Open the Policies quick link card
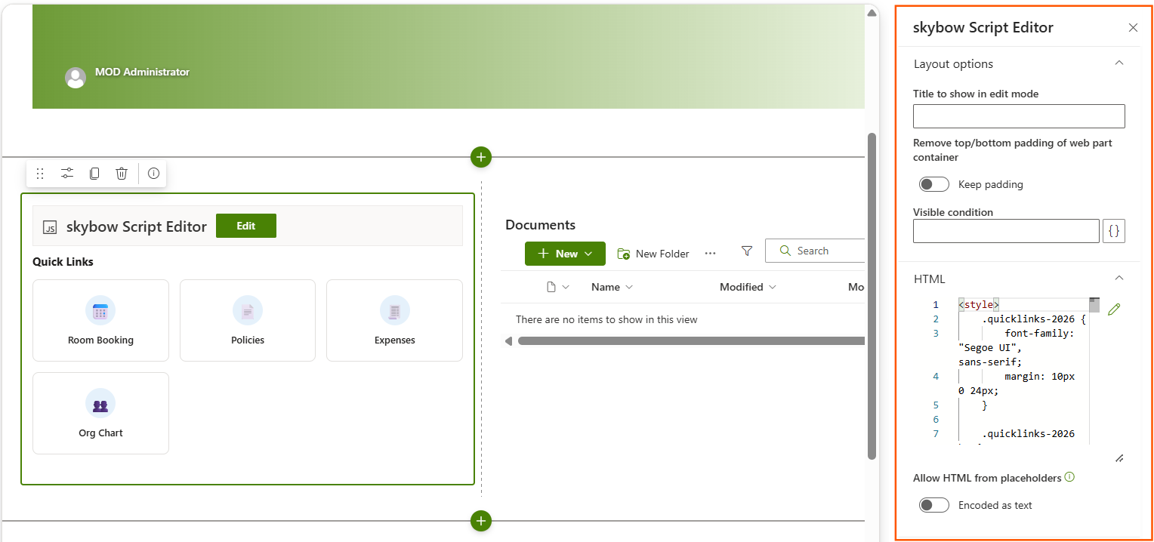1154x542 pixels. pyautogui.click(x=248, y=320)
